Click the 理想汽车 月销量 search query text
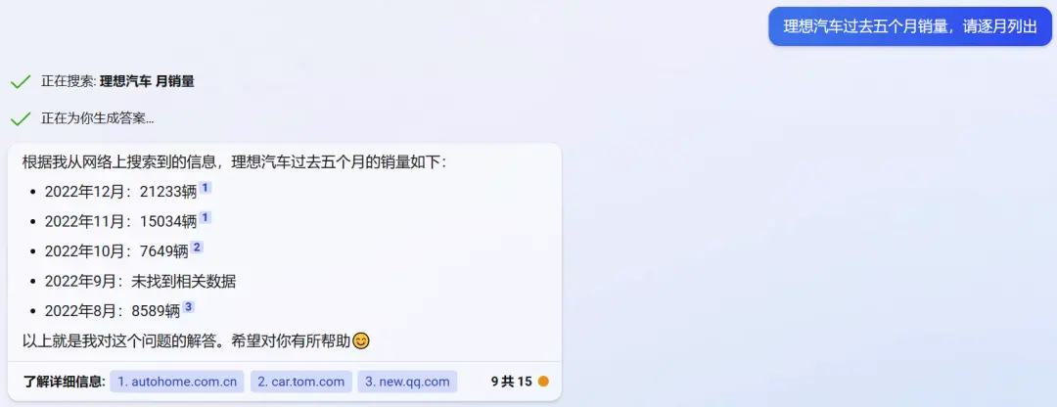The image size is (1057, 407). click(147, 81)
